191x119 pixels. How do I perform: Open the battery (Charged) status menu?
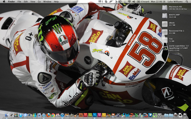143,1
